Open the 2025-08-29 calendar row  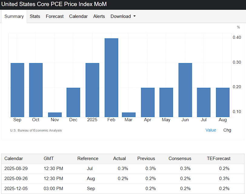[16, 169]
